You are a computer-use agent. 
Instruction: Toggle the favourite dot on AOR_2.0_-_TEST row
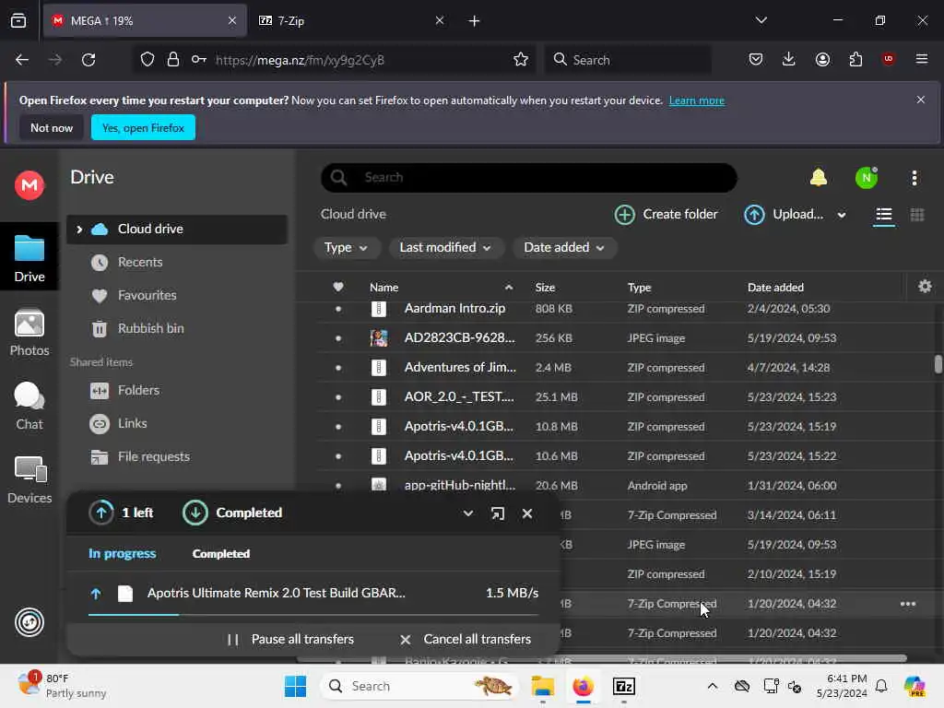pyautogui.click(x=338, y=397)
